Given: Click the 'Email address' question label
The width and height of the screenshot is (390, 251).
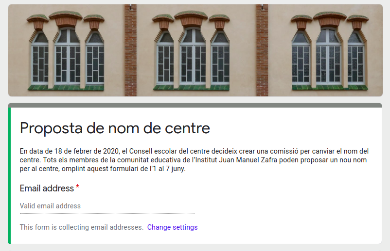Looking at the screenshot, I should coord(47,188).
